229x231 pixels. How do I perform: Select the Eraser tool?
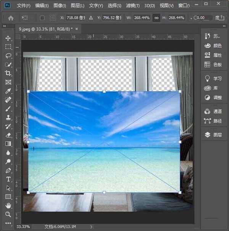point(8,135)
